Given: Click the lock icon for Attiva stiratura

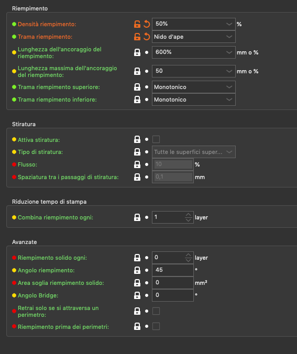Looking at the screenshot, I should pos(137,139).
